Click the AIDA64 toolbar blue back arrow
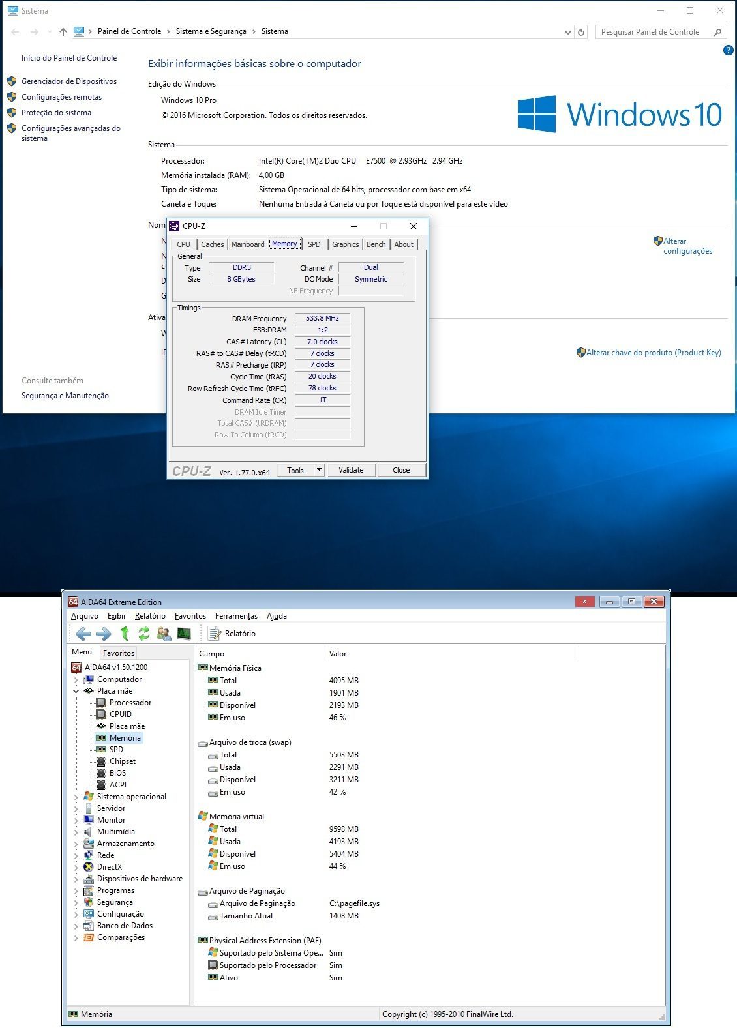The width and height of the screenshot is (737, 1028). 83,634
